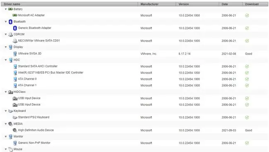
Task: Click the Intel 82371AB/EB IDE Controller icon
Action: click(15, 72)
